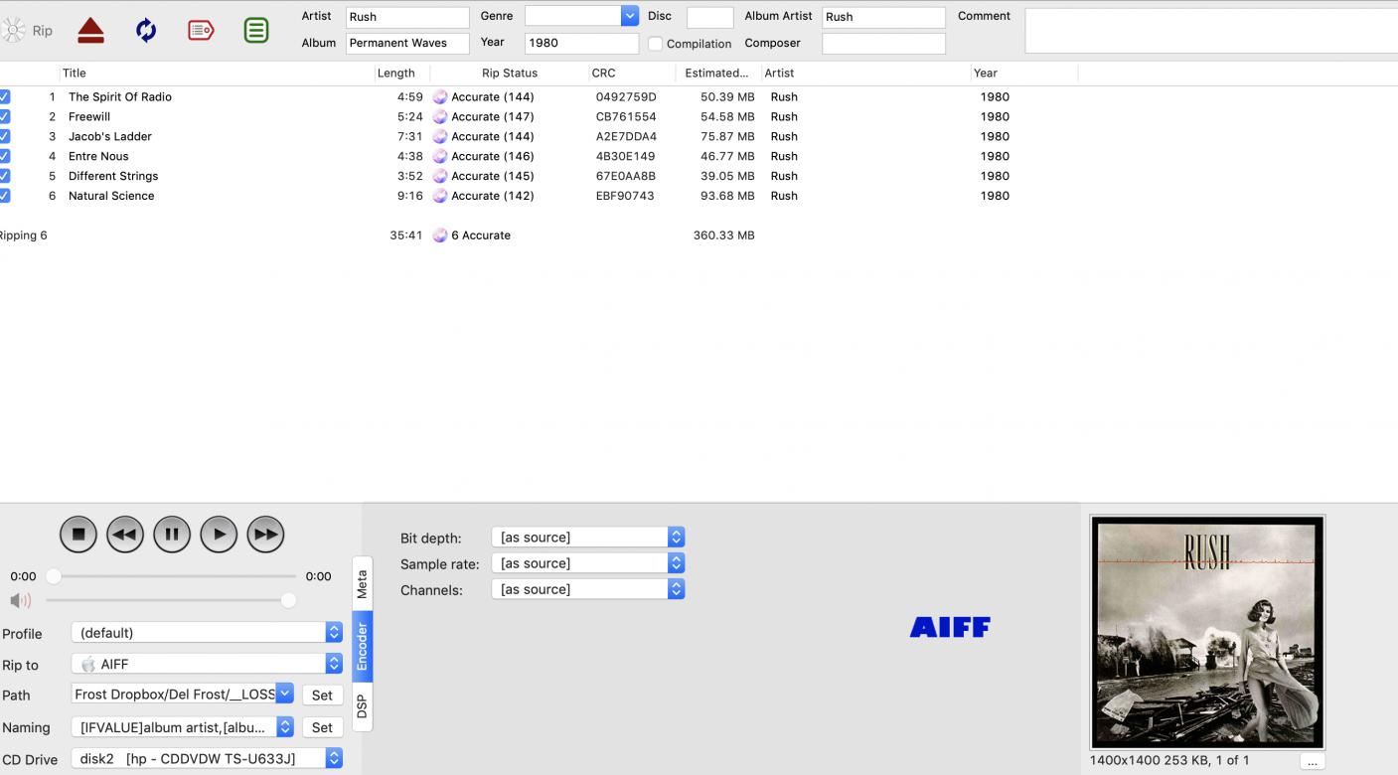Open the Genre dropdown
Viewport: 1398px width, 775px height.
coord(629,16)
